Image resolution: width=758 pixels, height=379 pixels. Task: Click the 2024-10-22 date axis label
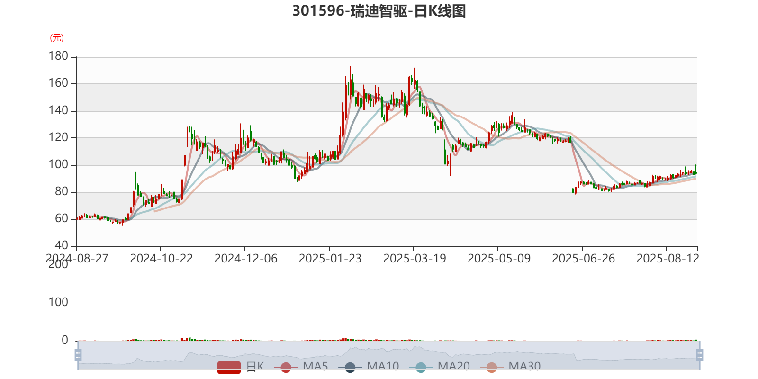pos(161,258)
